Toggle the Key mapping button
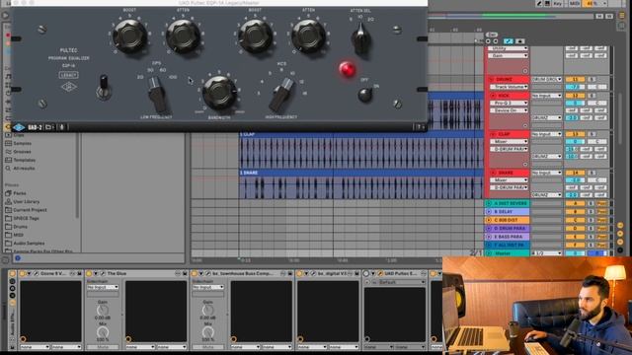Image resolution: width=632 pixels, height=355 pixels. 558,3
